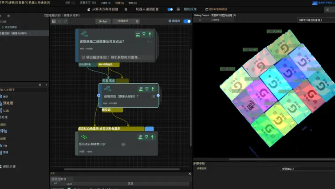The image size is (335, 189).
Task: Expand the 评估 step category
Action: click(x=4, y=131)
